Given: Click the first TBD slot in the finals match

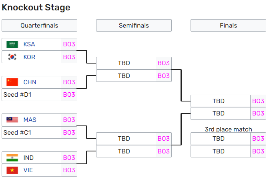Looking at the screenshot, I should [221, 101].
